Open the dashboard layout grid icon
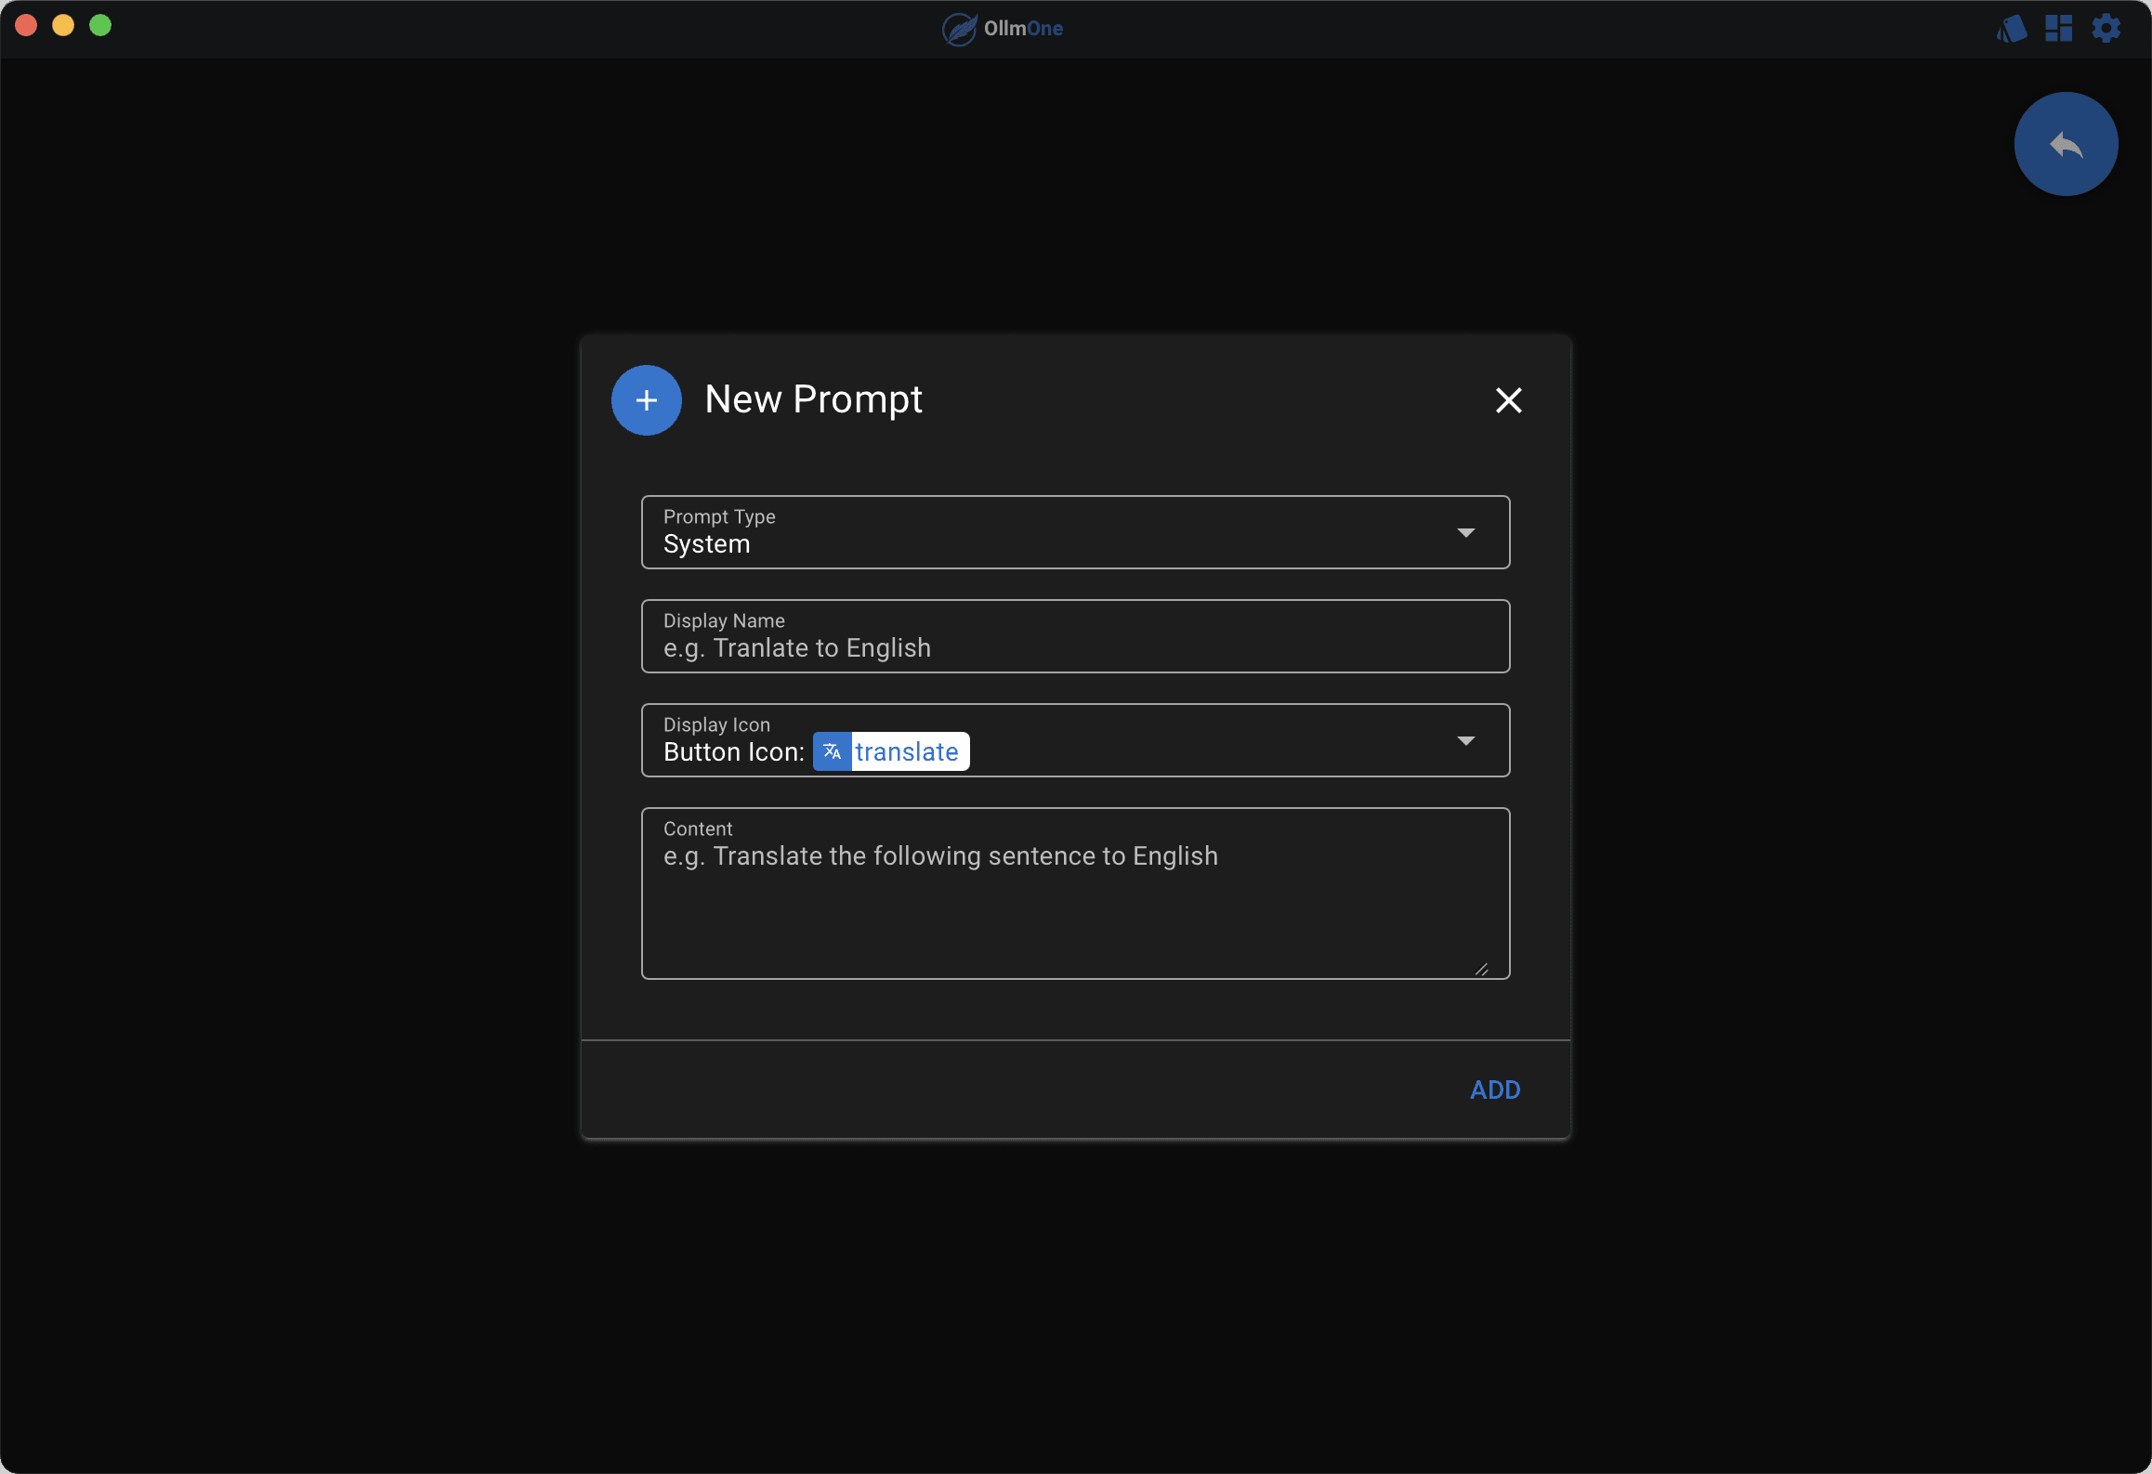 point(2058,29)
